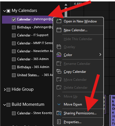
Task: Toggle the Build Momentum group checkbox
Action: point(8,105)
